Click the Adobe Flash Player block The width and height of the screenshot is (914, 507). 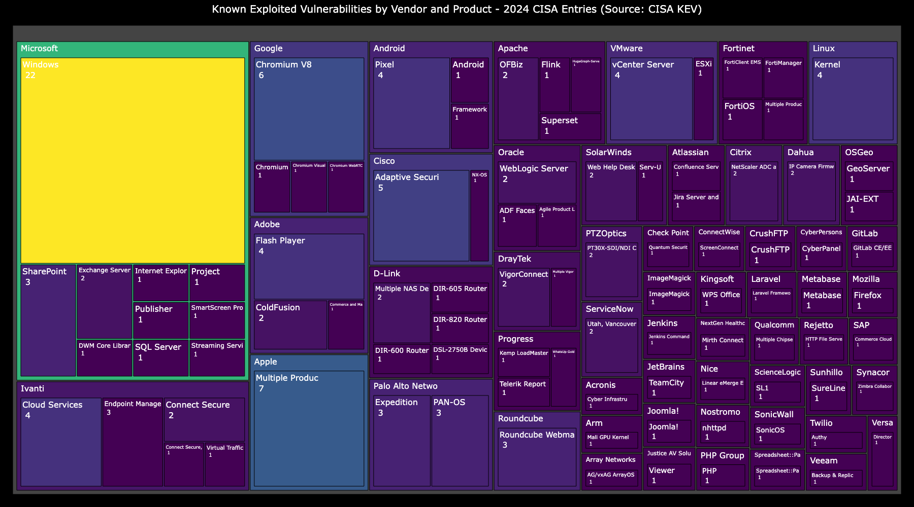308,264
